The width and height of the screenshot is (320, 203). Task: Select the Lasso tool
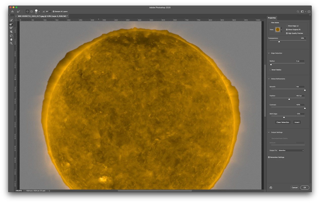point(11,36)
